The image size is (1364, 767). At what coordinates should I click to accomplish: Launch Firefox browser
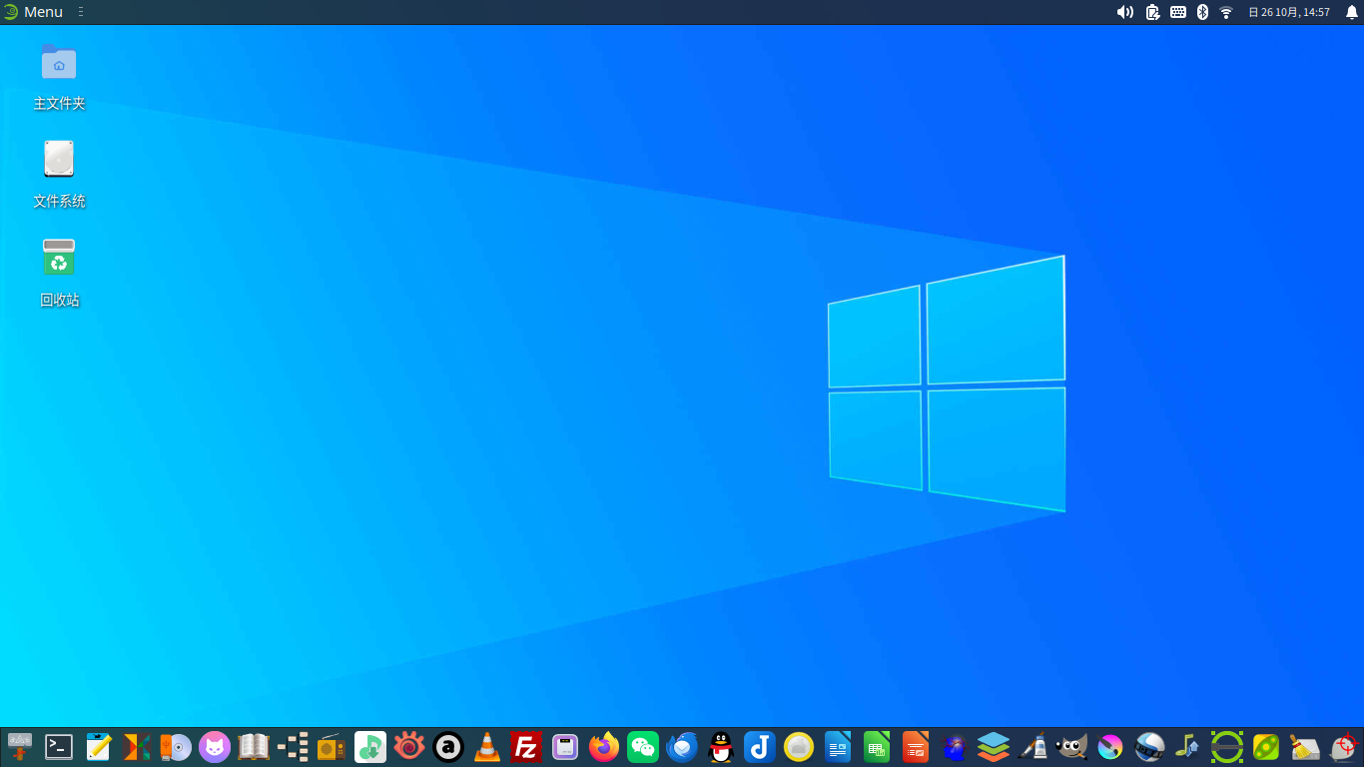coord(604,747)
